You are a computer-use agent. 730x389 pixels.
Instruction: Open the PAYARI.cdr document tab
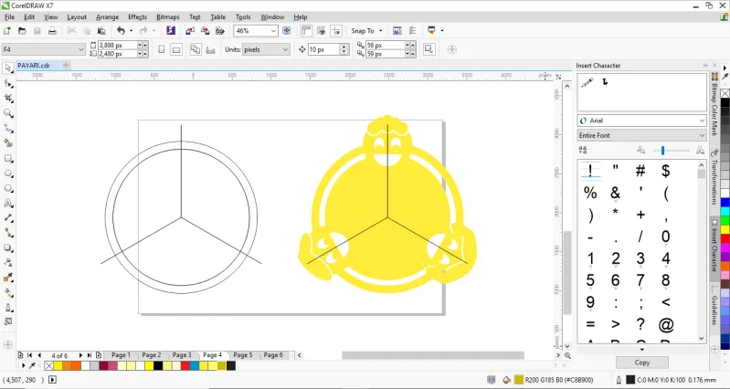click(34, 66)
